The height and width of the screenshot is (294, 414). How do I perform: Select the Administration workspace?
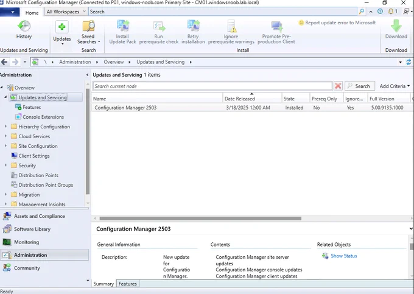pyautogui.click(x=44, y=255)
